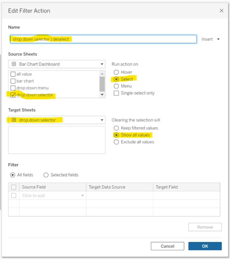The height and width of the screenshot is (259, 230).
Task: Select Hover as run action trigger
Action: tap(116, 72)
